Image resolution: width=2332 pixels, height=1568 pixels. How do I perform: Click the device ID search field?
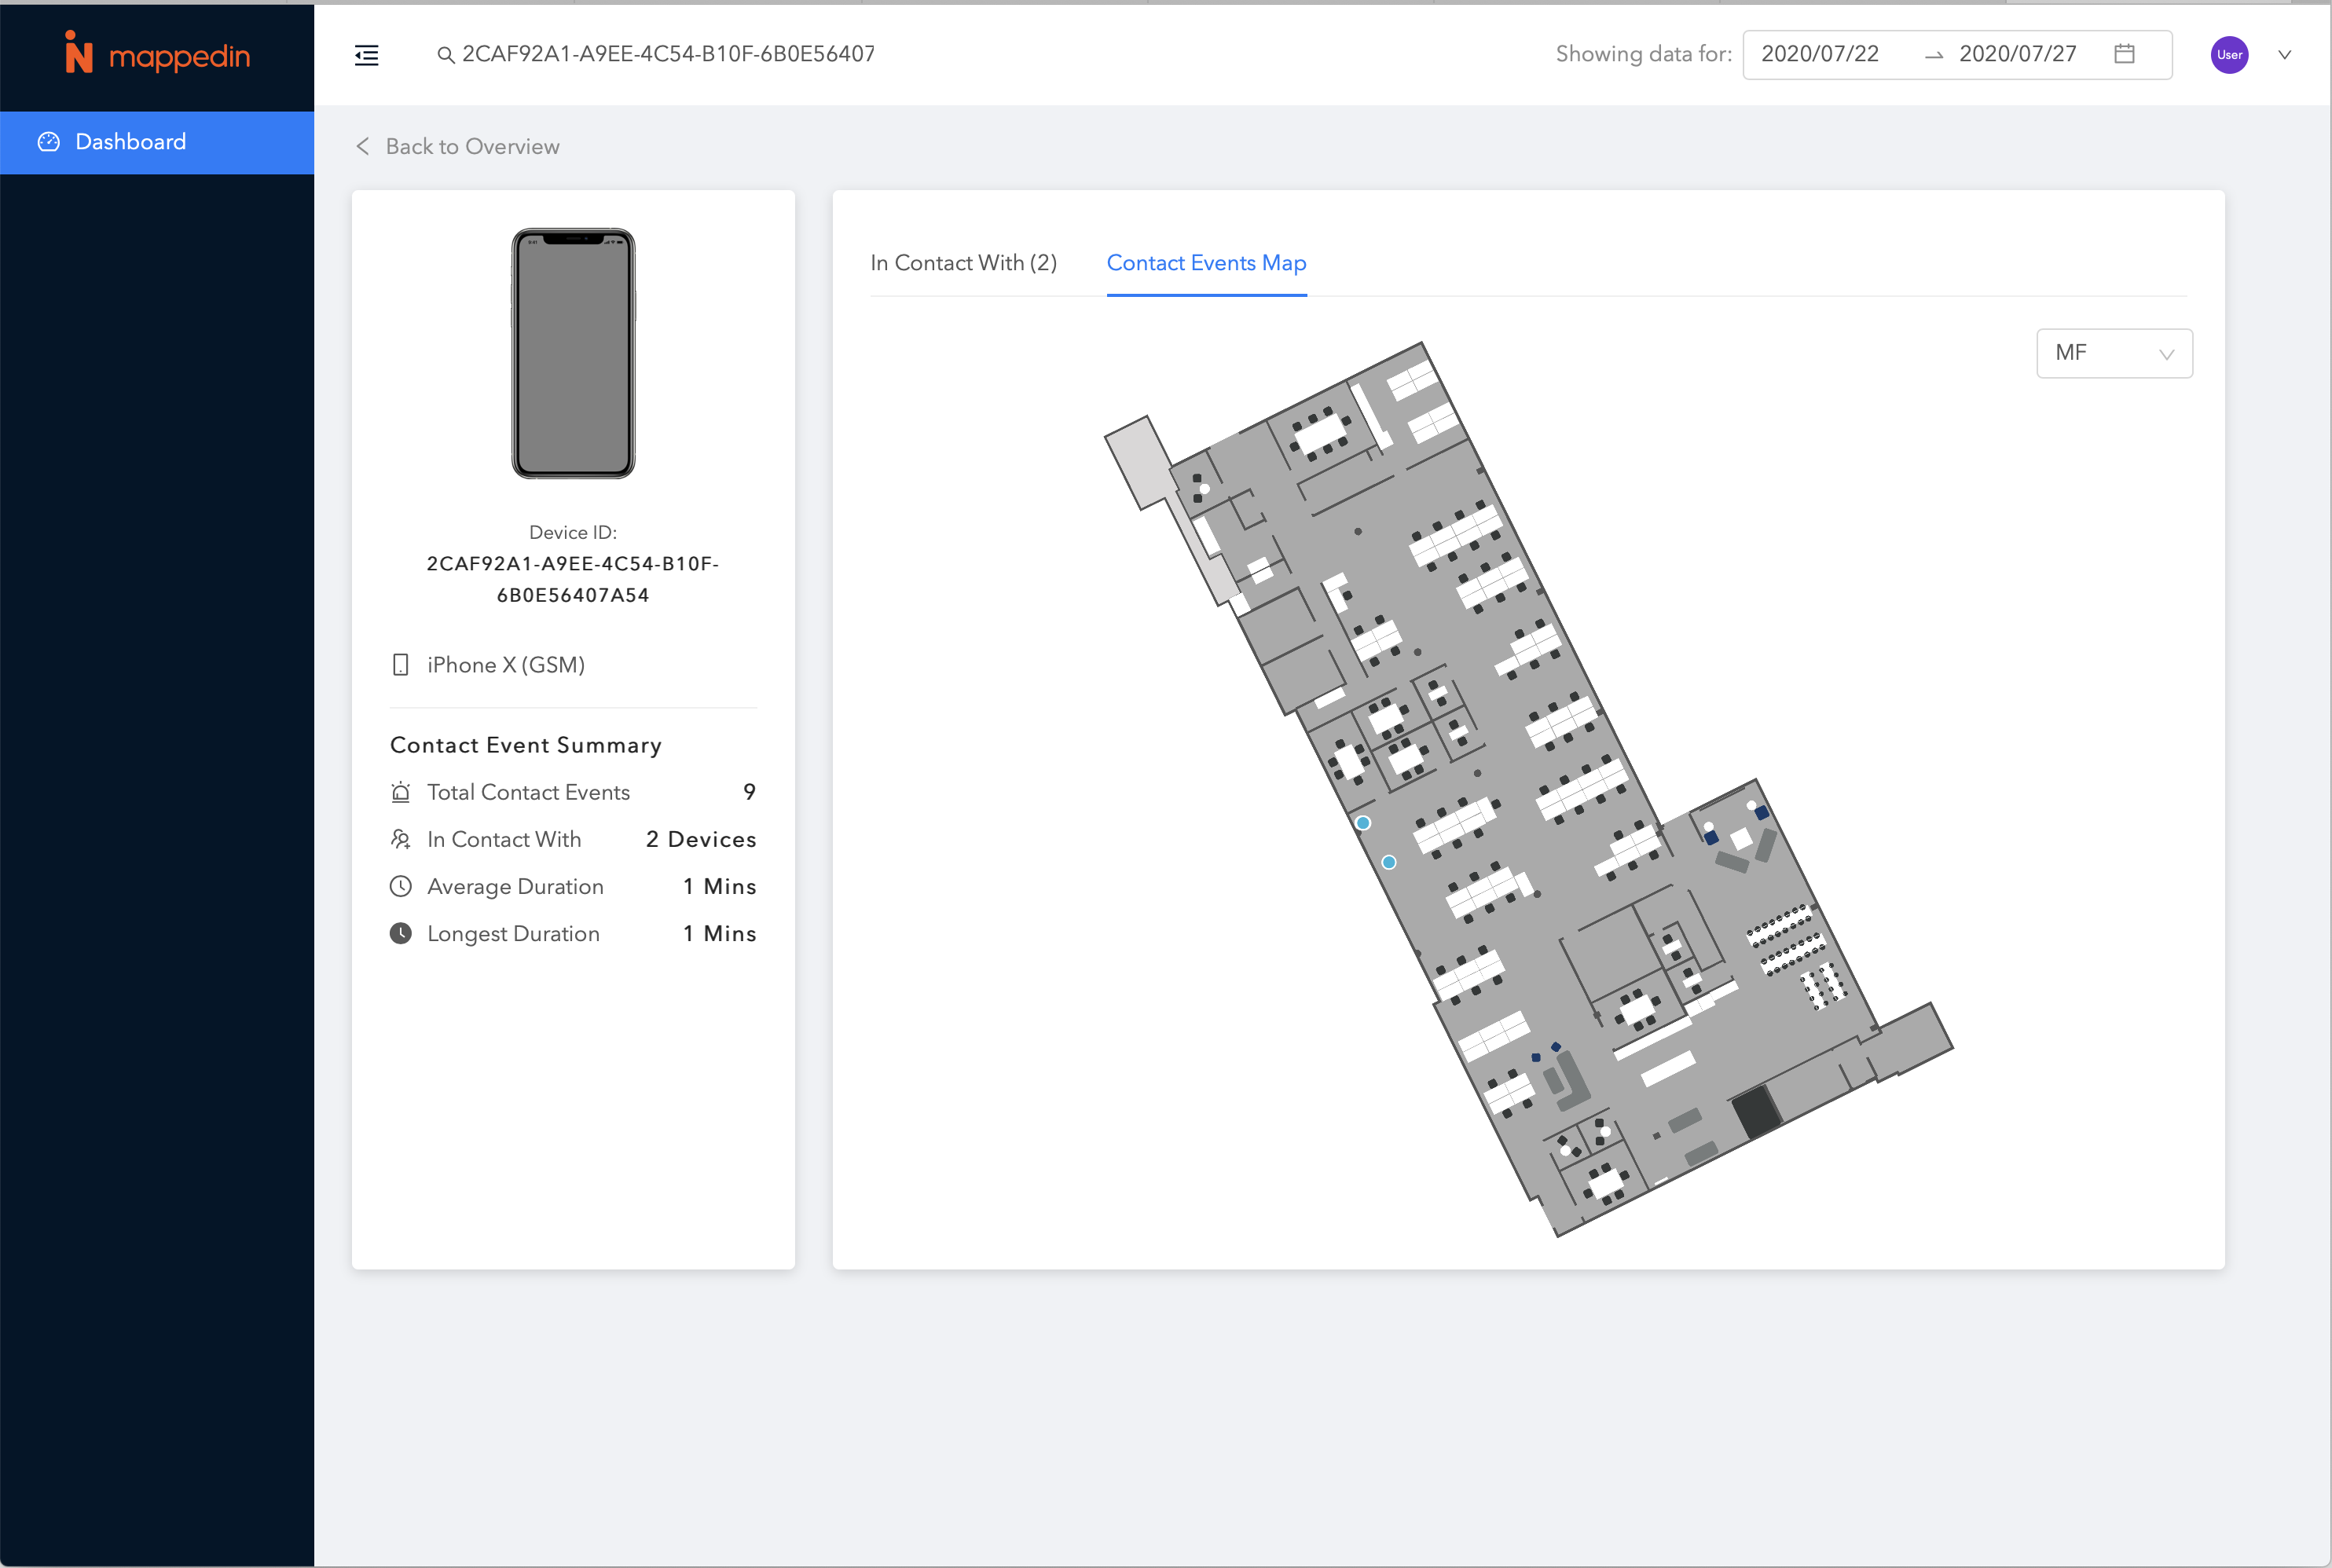click(x=668, y=54)
